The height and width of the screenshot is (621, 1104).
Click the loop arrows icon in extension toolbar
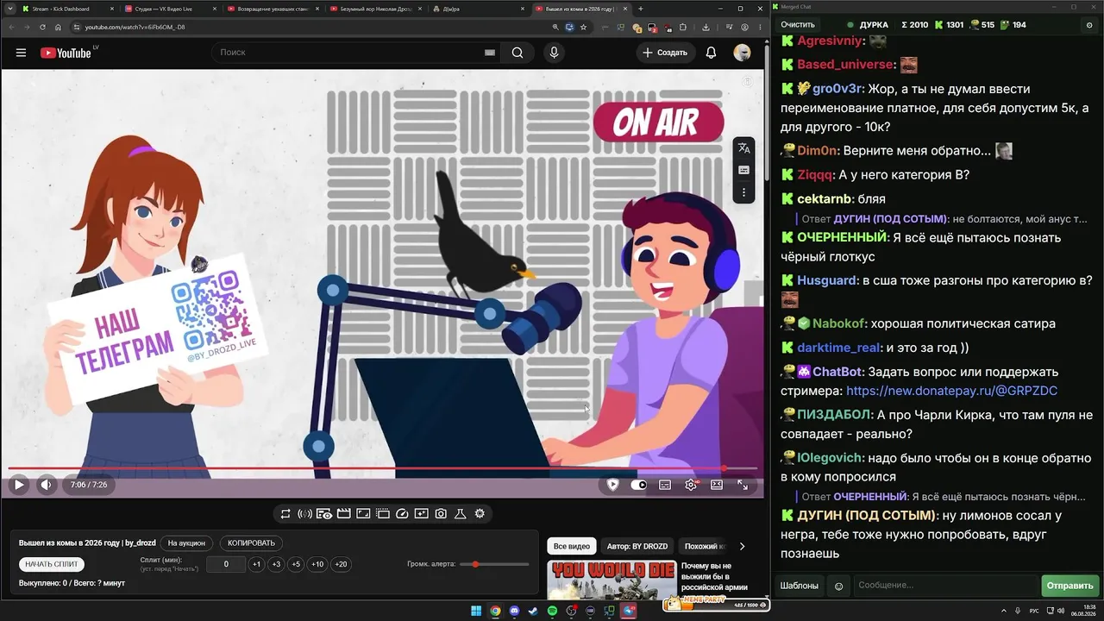[x=285, y=514]
